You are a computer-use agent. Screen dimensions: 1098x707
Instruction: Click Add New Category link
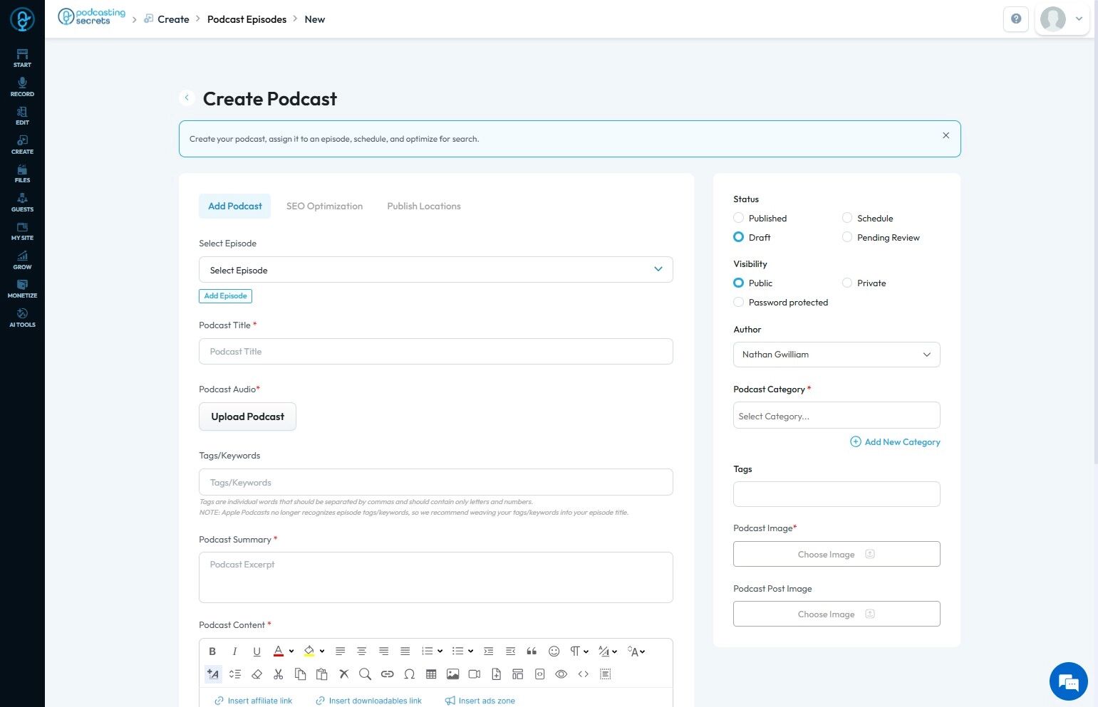(x=895, y=442)
